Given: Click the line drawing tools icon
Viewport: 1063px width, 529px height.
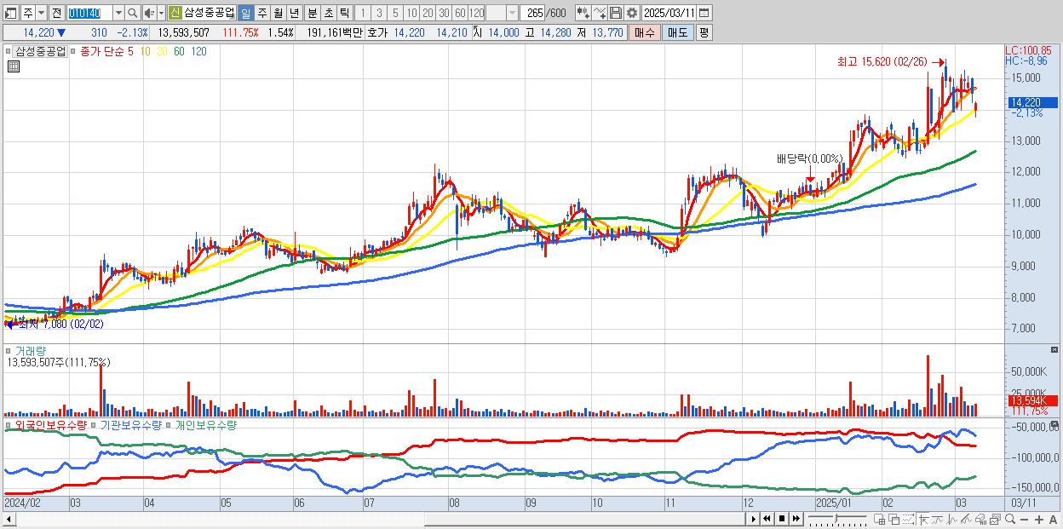Looking at the screenshot, I should (599, 13).
